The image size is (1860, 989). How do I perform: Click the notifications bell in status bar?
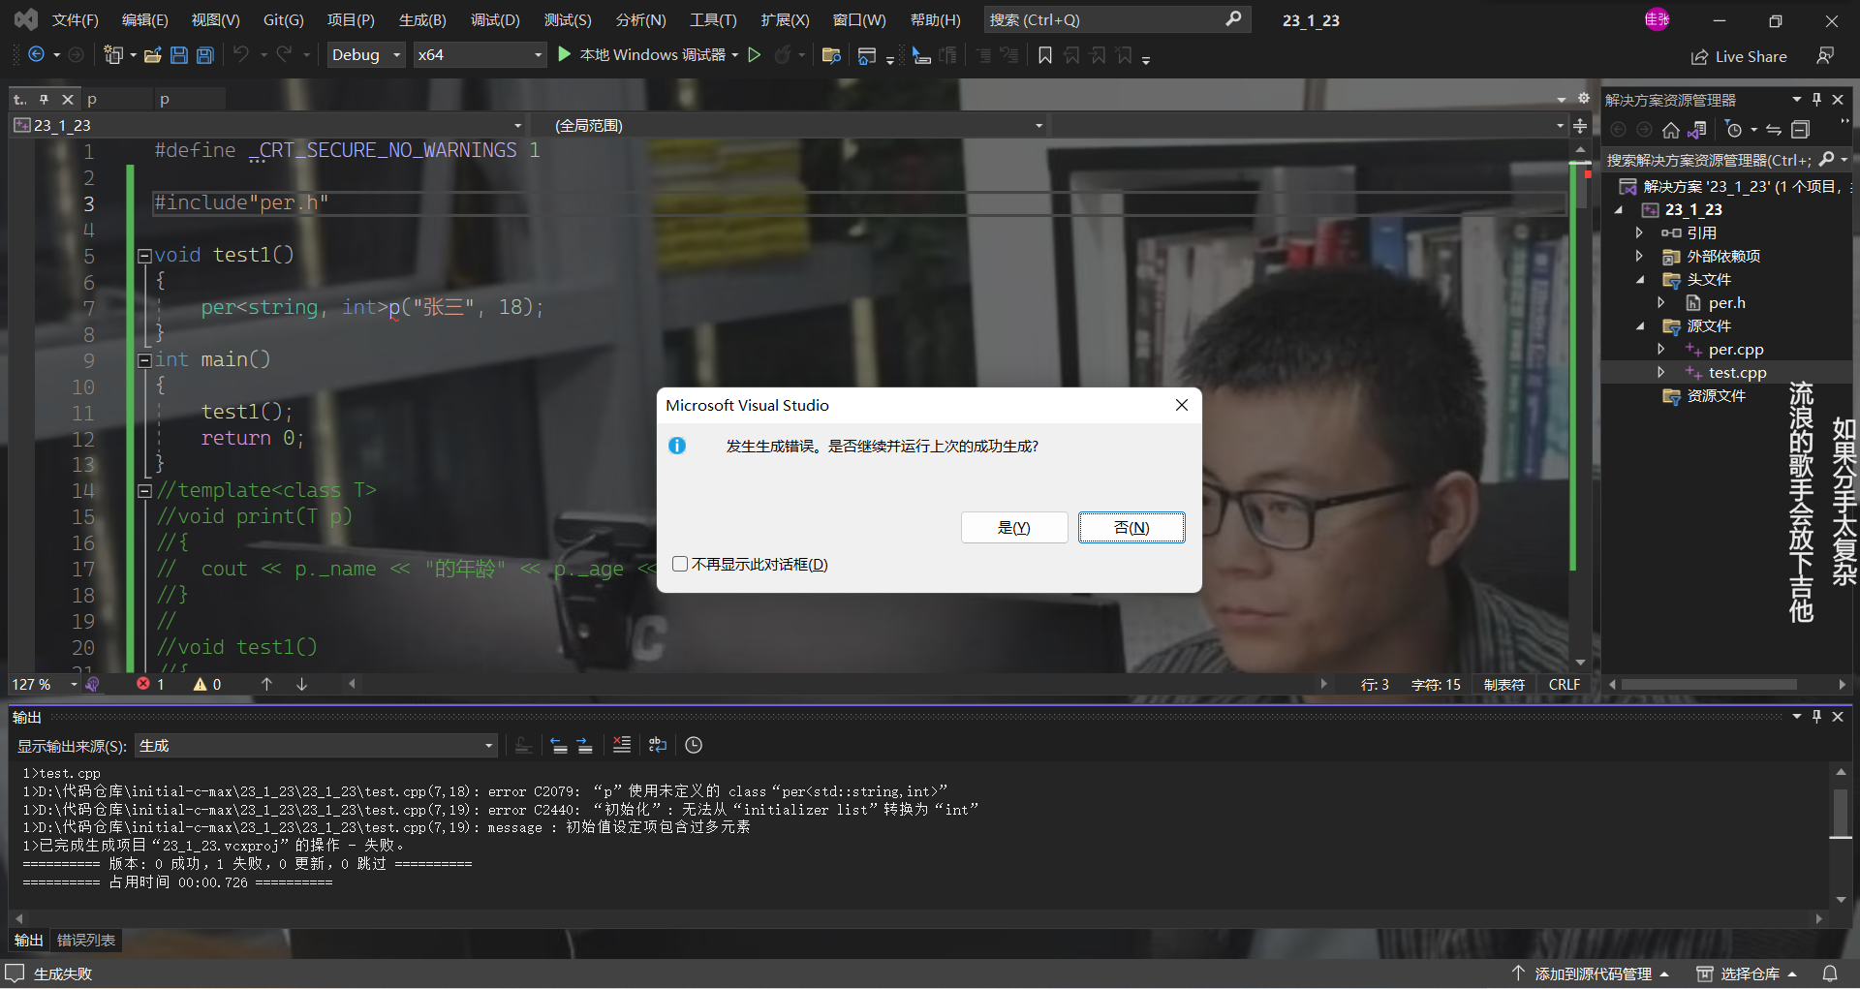1830,974
